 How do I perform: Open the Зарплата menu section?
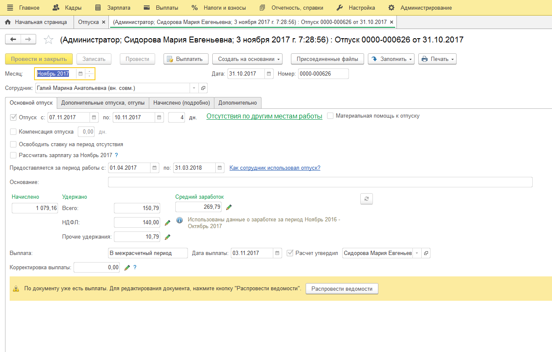click(x=113, y=8)
